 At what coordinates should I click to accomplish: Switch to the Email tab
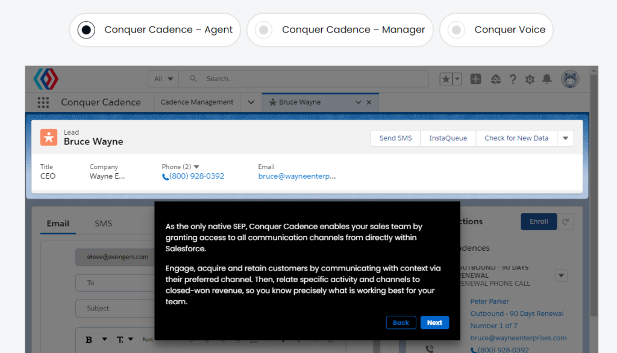(x=58, y=224)
